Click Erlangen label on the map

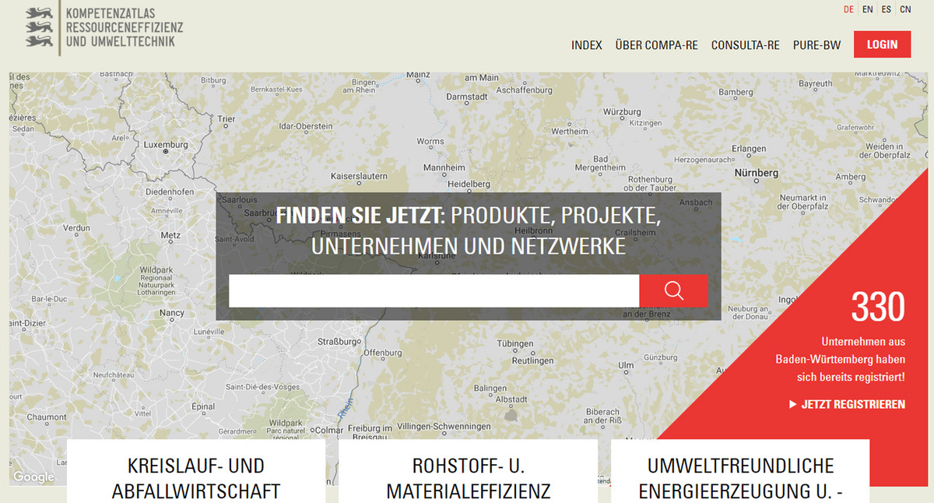coord(749,149)
